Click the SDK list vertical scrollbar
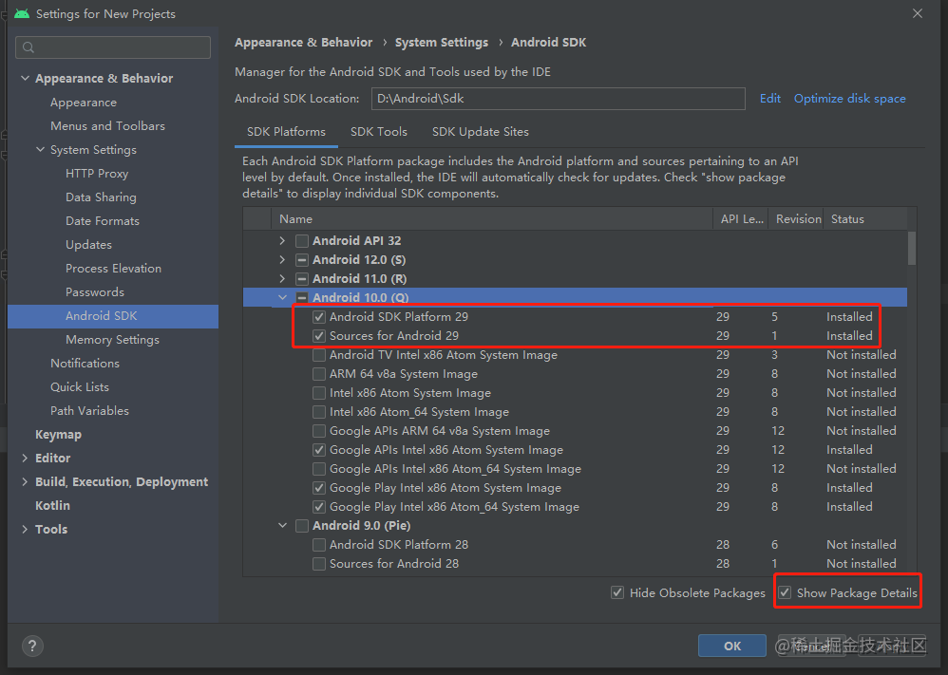The image size is (948, 675). (912, 249)
